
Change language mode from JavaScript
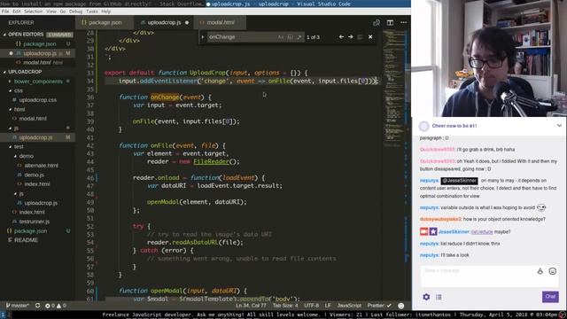point(349,306)
